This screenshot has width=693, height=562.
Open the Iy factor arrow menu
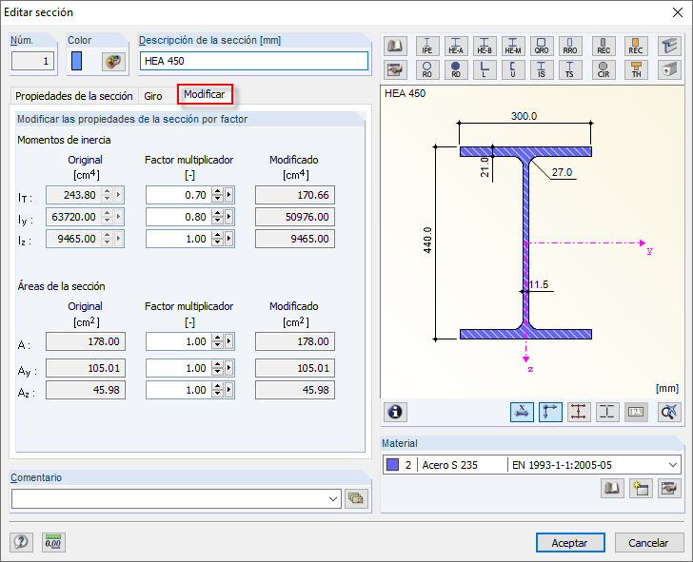tap(228, 217)
